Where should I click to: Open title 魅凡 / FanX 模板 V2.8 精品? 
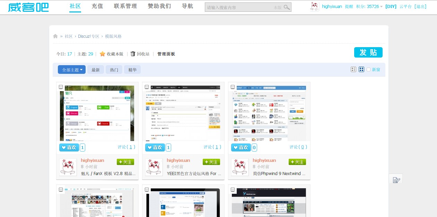[x=108, y=173]
